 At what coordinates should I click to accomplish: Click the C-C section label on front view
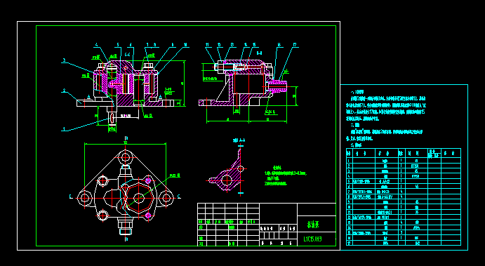(x=127, y=55)
